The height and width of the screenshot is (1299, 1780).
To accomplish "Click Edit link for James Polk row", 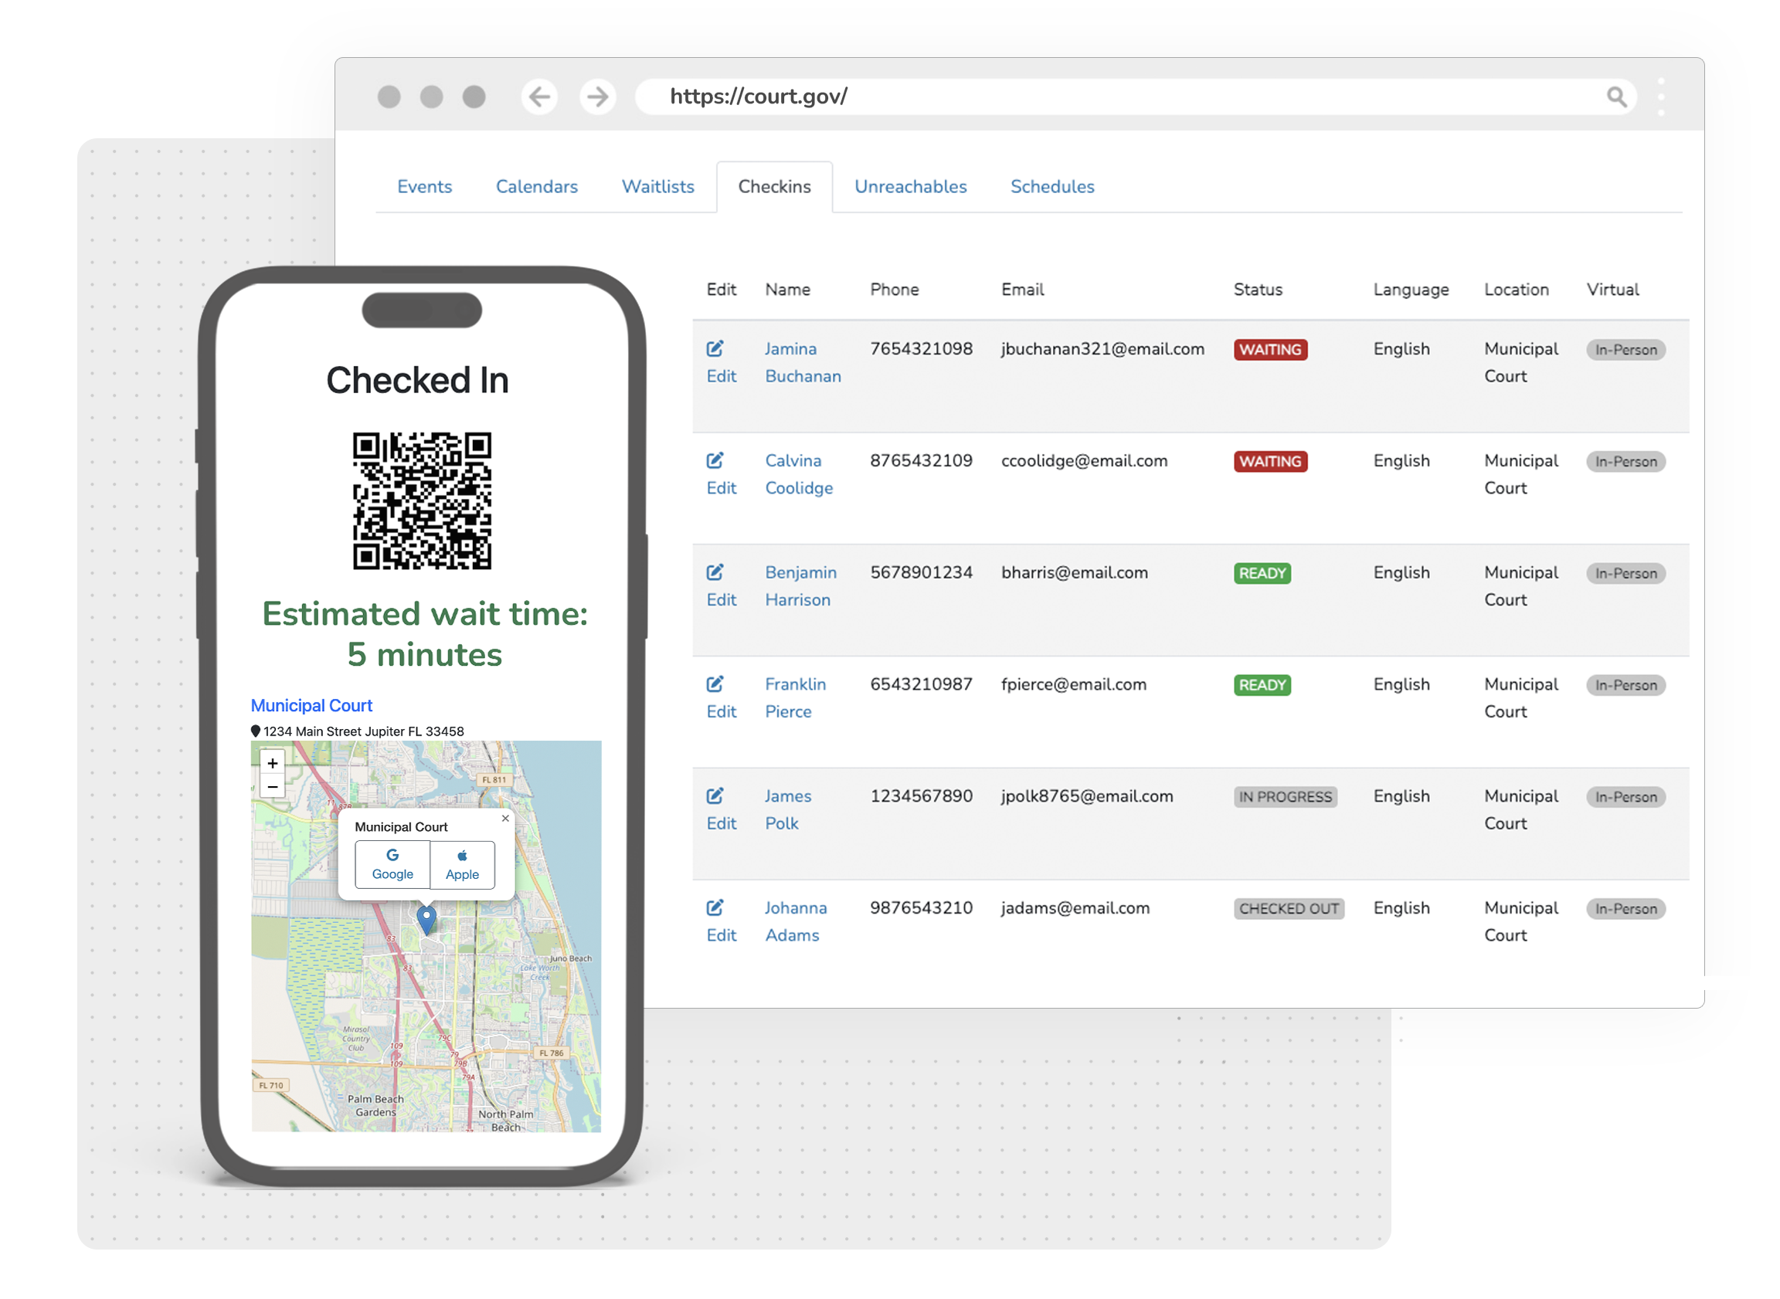I will point(721,822).
